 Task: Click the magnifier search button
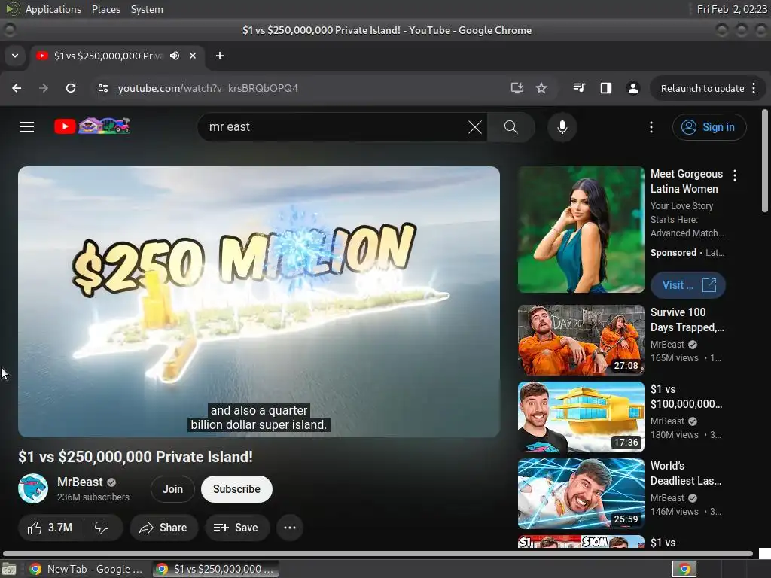coord(511,127)
